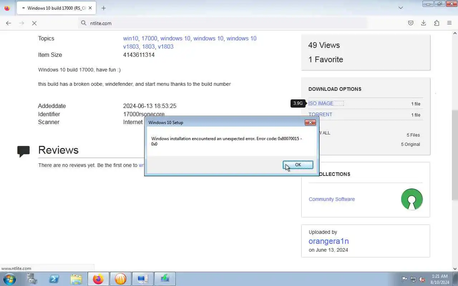Close the Windows 10 Setup error dialog
The width and height of the screenshot is (458, 286).
pyautogui.click(x=310, y=122)
